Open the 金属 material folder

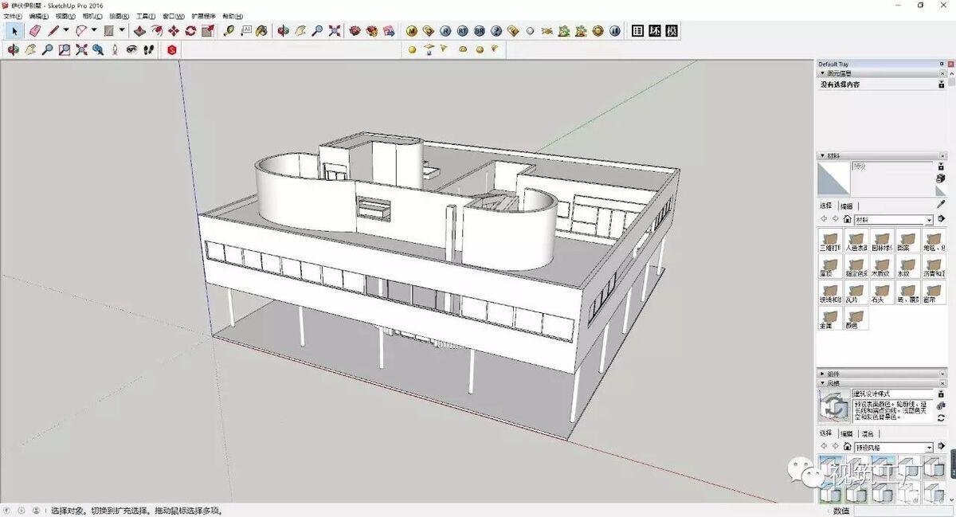point(830,319)
